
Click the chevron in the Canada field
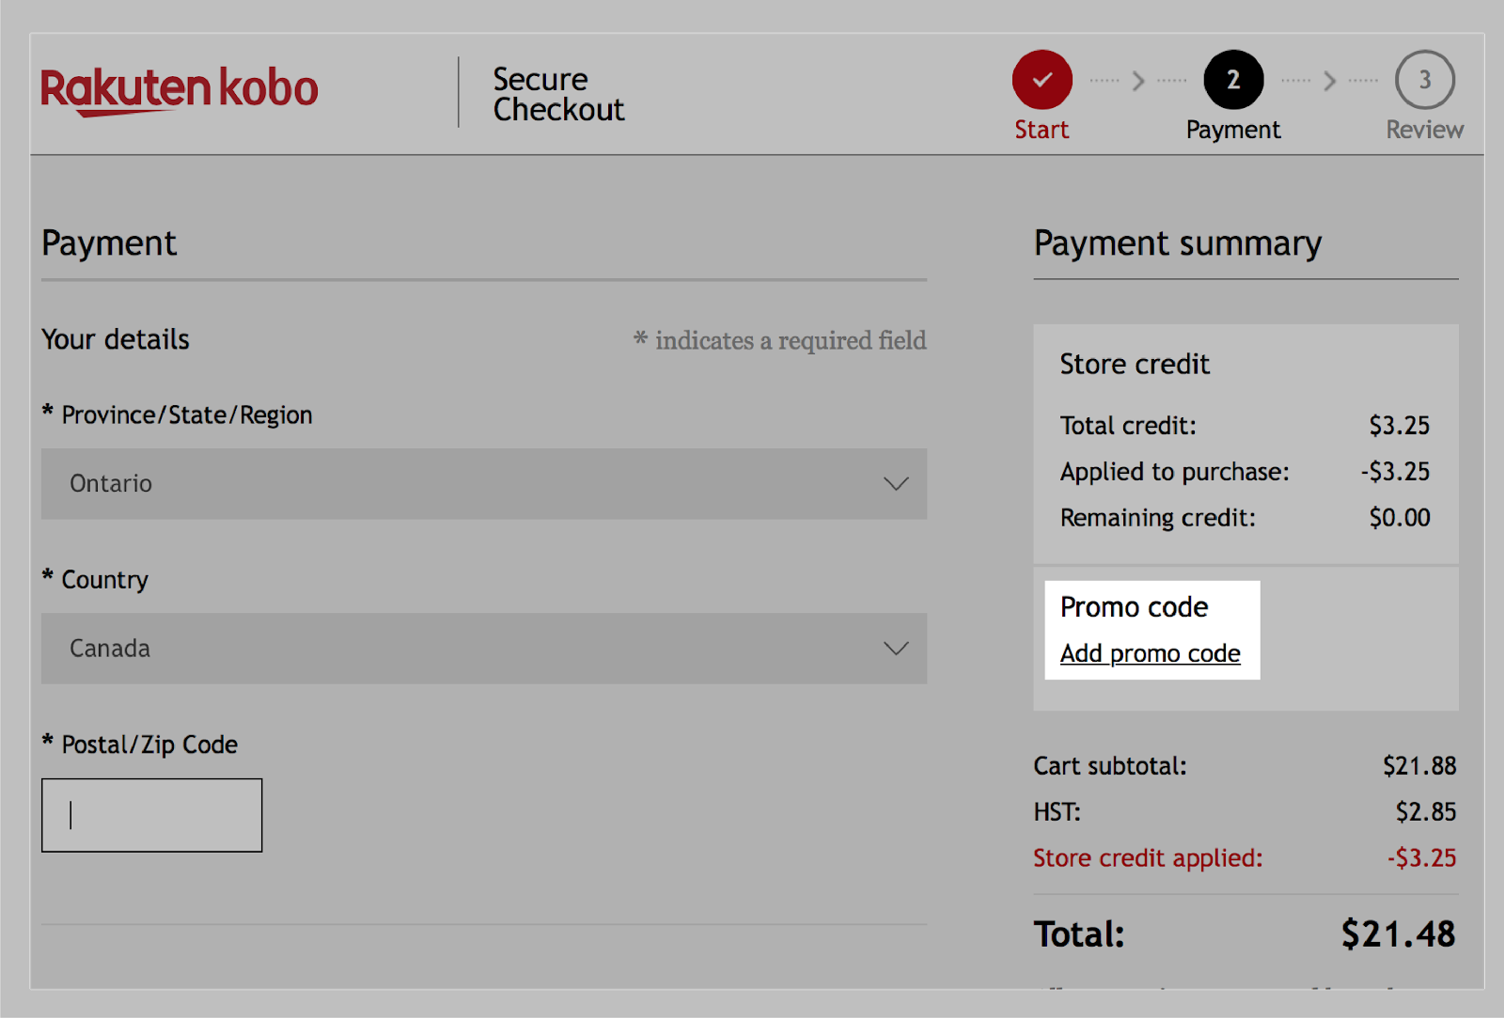pyautogui.click(x=896, y=649)
